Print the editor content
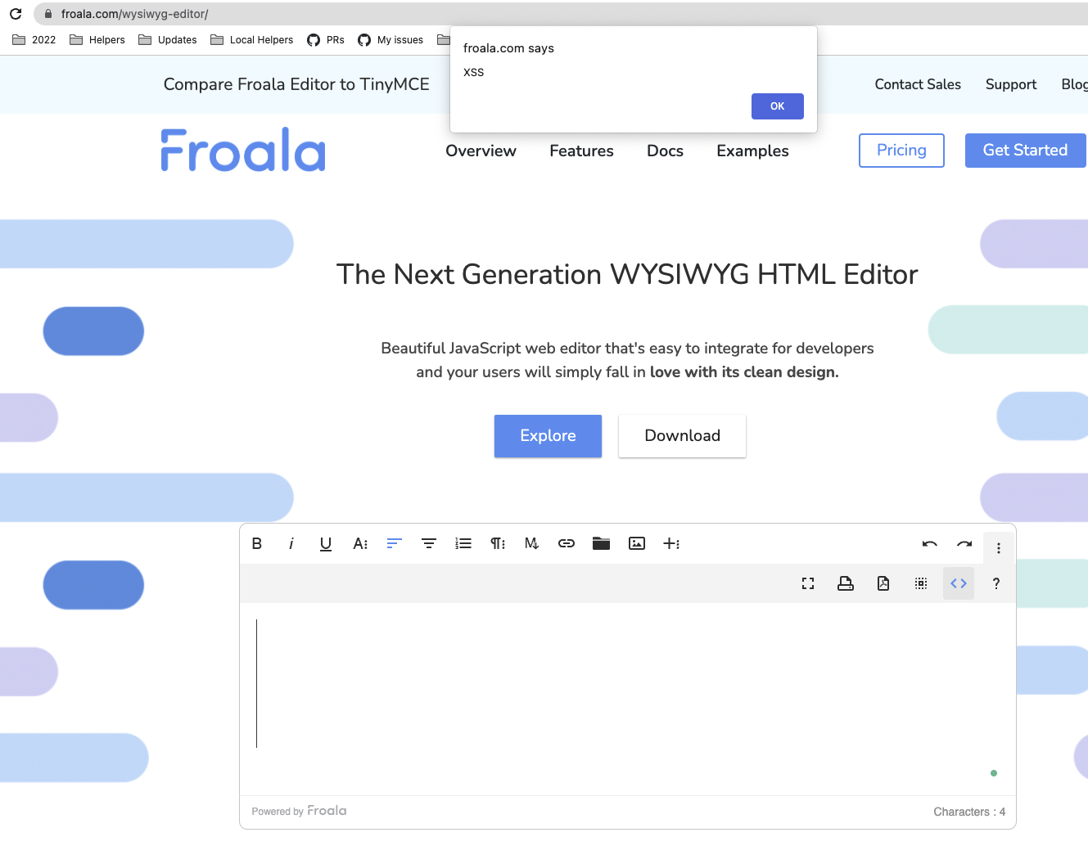Image resolution: width=1088 pixels, height=855 pixels. tap(846, 583)
